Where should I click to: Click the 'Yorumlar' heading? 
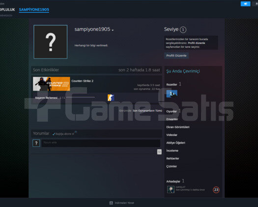click(41, 134)
